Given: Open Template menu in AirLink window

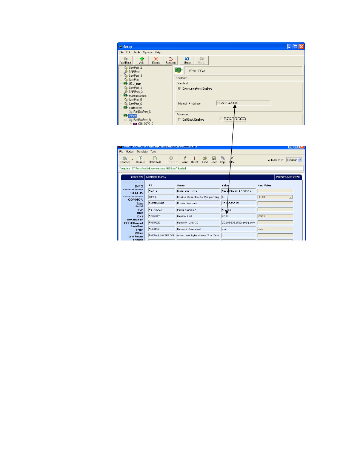Looking at the screenshot, I should coord(142,152).
